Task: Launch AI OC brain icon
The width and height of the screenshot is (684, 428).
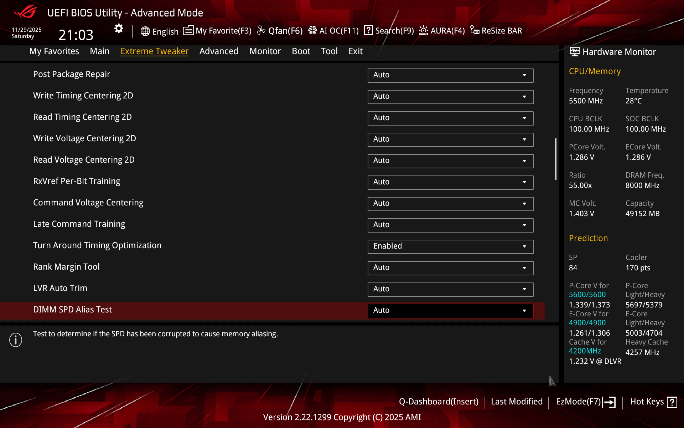Action: 312,31
